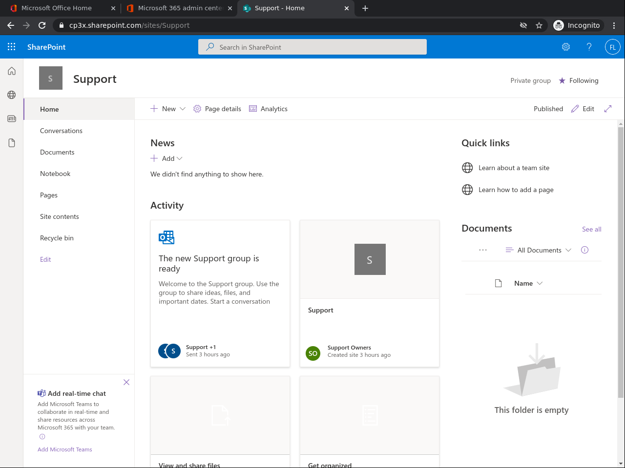Go to SharePoint home icon in left rail
The width and height of the screenshot is (625, 468).
(12, 71)
